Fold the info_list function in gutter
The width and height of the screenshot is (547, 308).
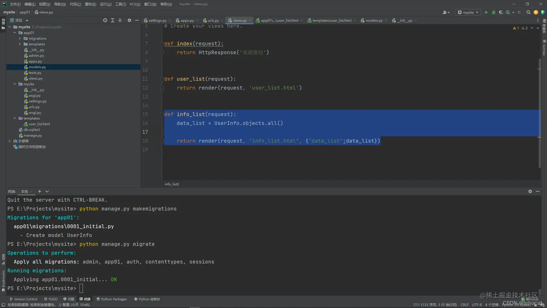[162, 114]
